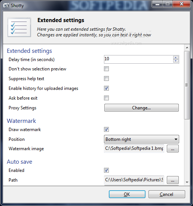Click the Watermark image path field

134,148
